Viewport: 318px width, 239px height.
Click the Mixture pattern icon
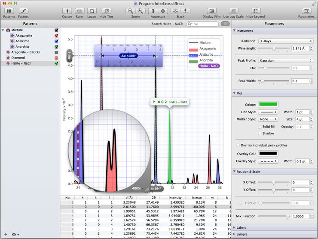(8, 30)
